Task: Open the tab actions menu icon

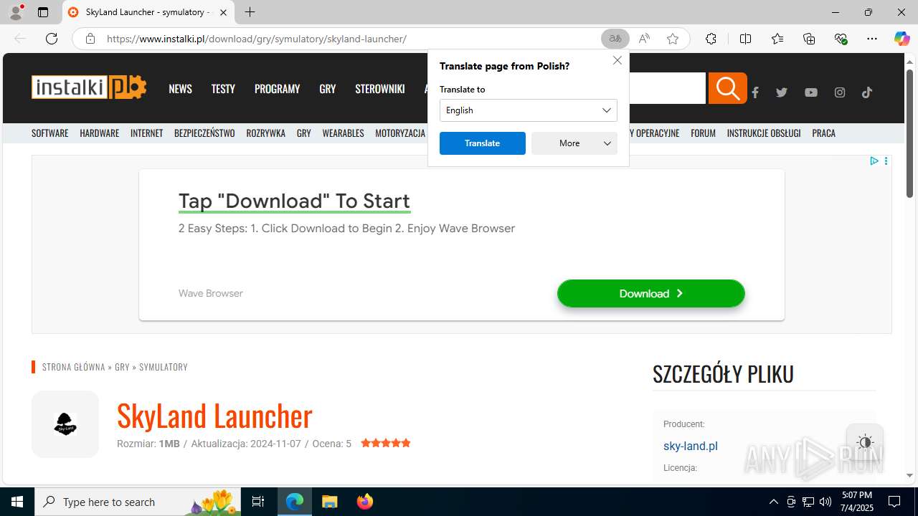Action: [x=43, y=12]
